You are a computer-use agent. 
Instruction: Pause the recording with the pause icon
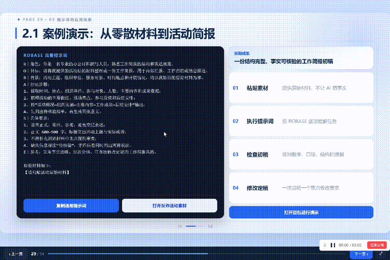point(333,245)
